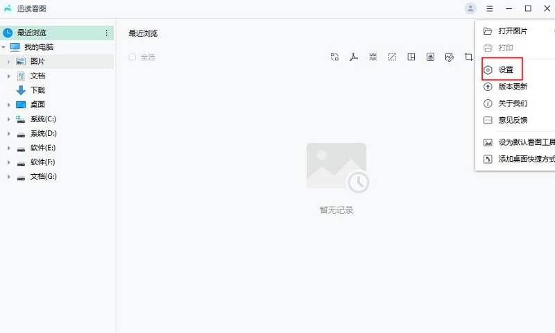Maximize the 迅读看图 window
This screenshot has height=333, width=555.
(528, 8)
